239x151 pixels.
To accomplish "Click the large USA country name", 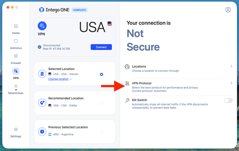I will [92, 27].
